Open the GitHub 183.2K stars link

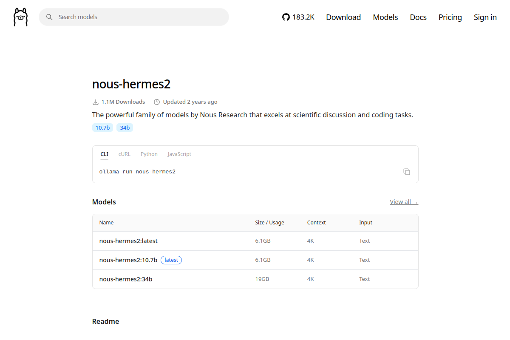point(298,17)
